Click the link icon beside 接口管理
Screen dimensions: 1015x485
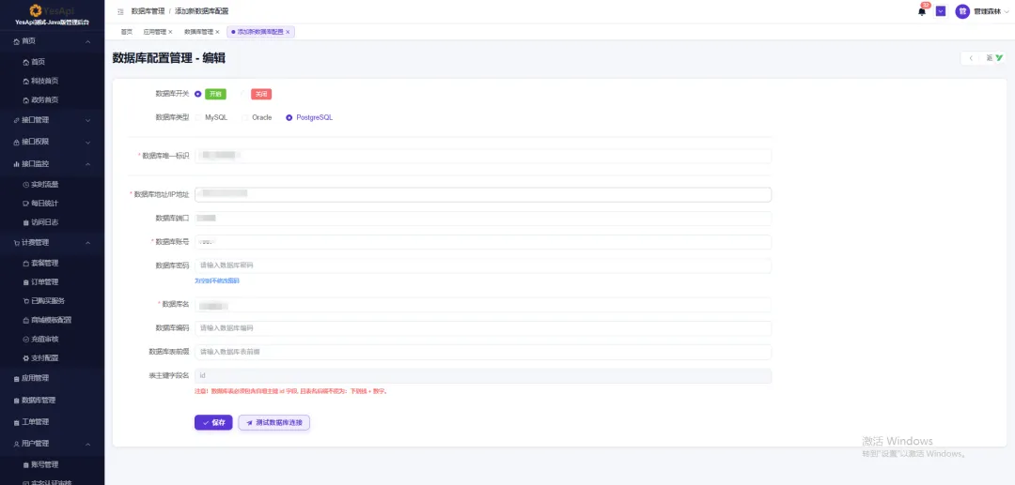point(16,120)
